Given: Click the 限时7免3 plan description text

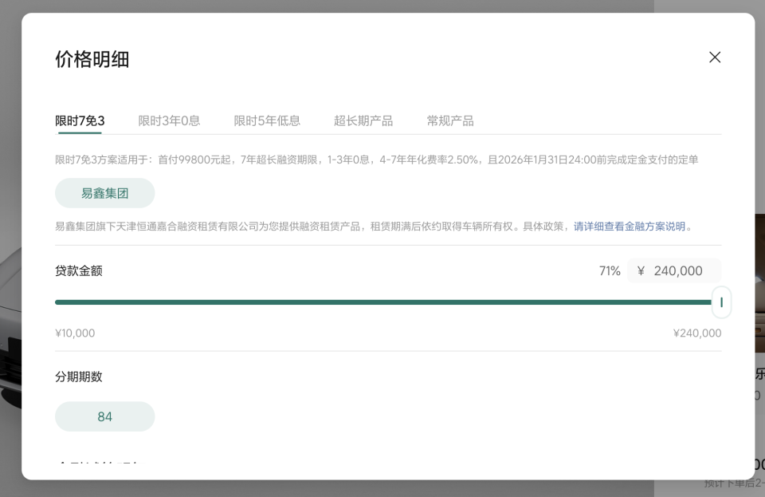Looking at the screenshot, I should 375,160.
